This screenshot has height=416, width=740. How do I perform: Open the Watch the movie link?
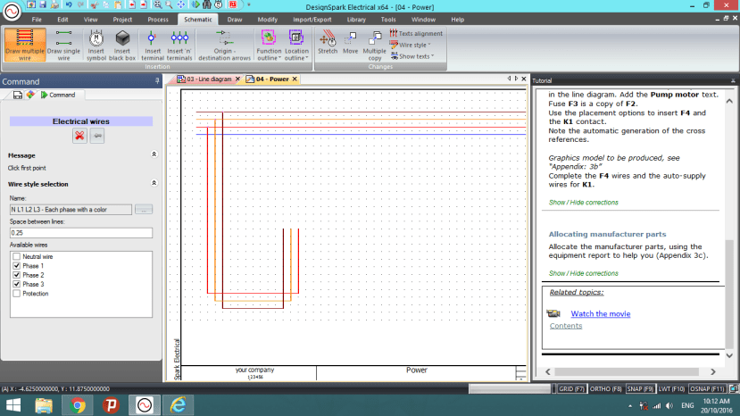600,313
